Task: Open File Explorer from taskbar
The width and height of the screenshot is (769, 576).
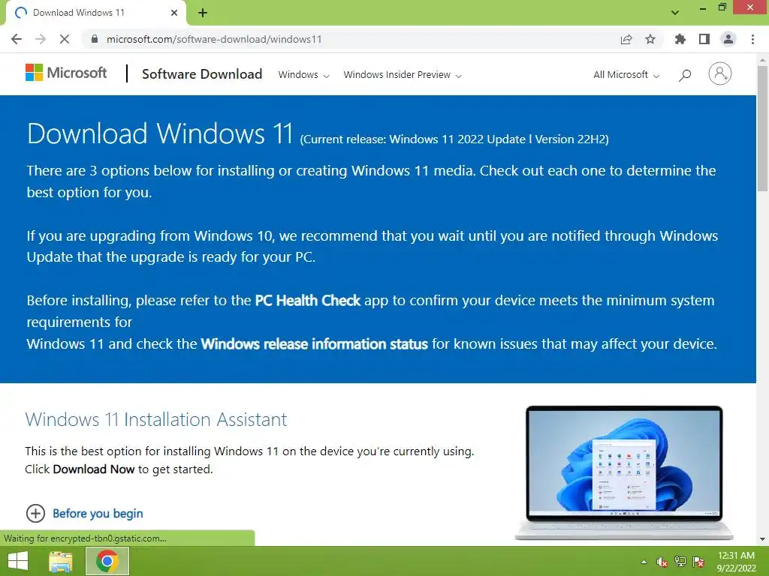Action: [61, 561]
